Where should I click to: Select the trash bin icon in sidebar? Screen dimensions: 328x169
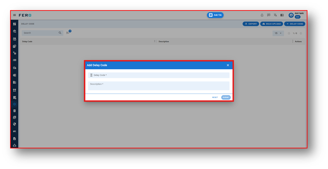[x=15, y=111]
